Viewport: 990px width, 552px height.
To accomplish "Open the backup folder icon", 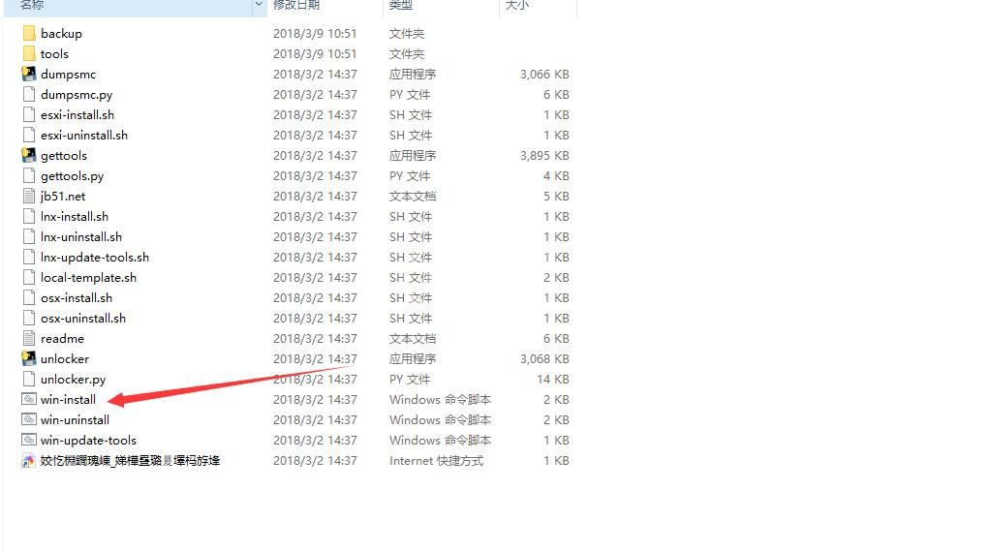I will click(28, 34).
